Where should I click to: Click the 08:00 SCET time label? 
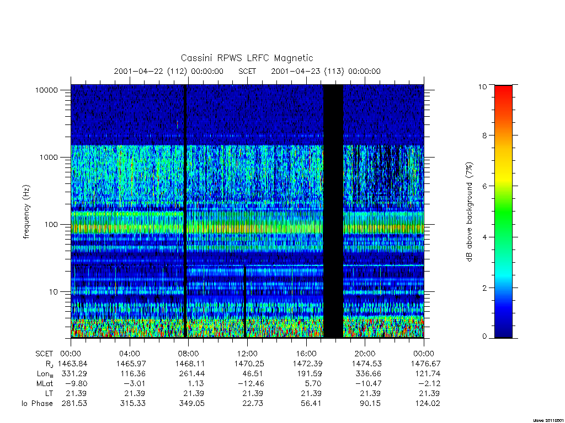189,354
